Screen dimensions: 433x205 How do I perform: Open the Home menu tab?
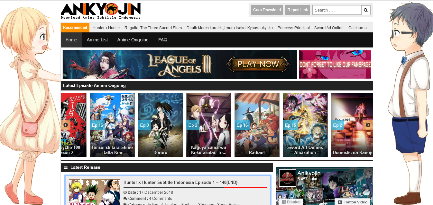(71, 40)
